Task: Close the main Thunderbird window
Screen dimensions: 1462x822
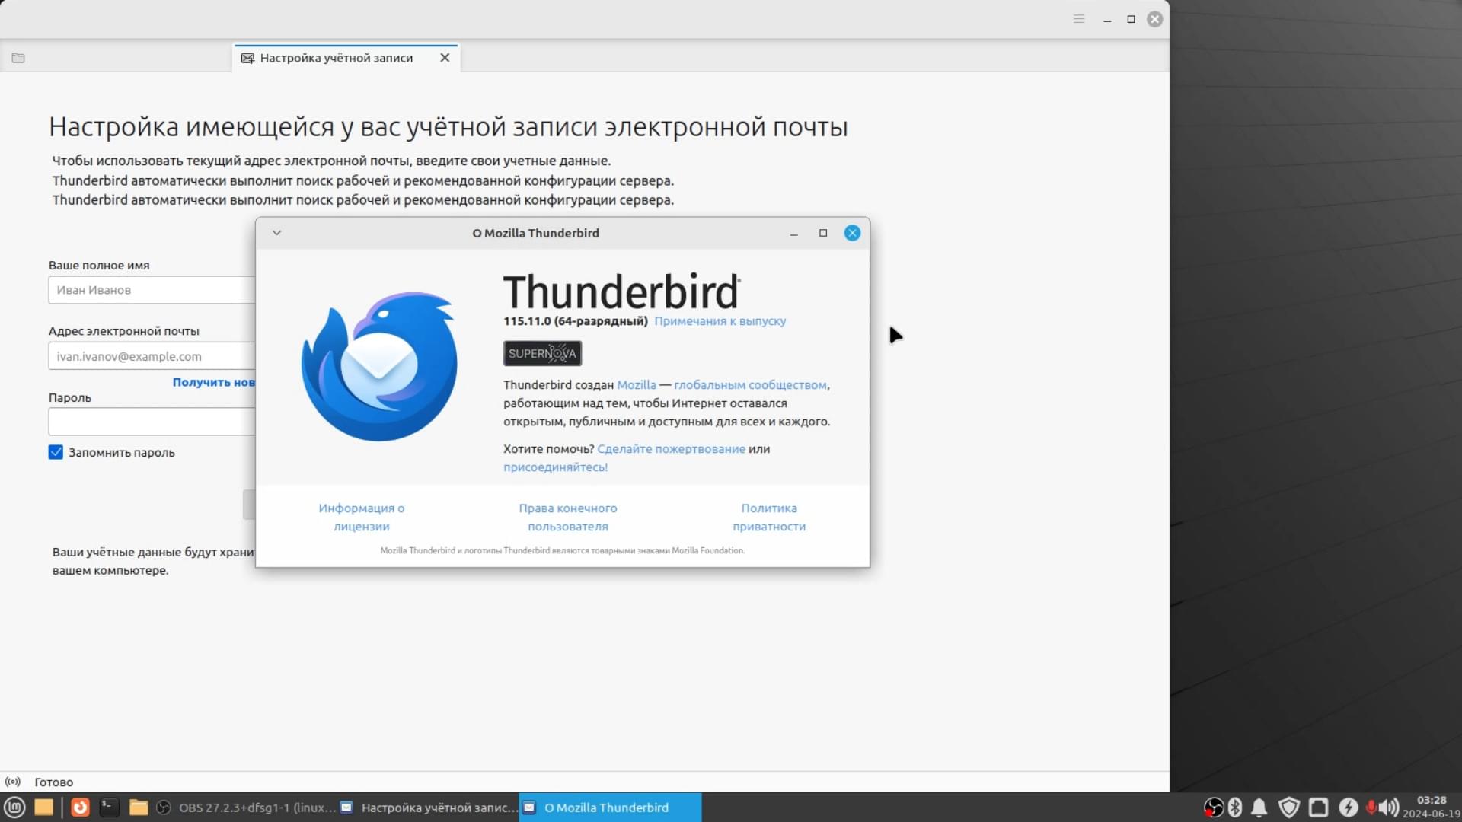Action: [x=1155, y=19]
